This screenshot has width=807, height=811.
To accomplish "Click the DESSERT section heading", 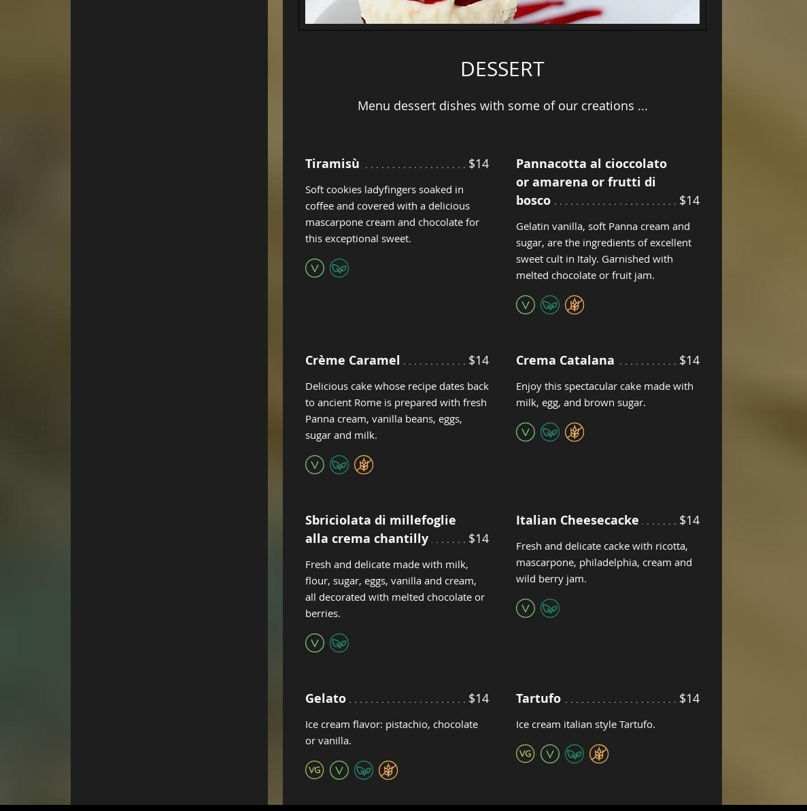I will tap(502, 69).
